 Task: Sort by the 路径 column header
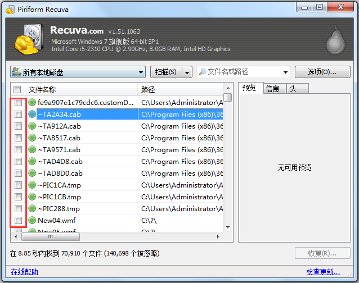[x=181, y=89]
